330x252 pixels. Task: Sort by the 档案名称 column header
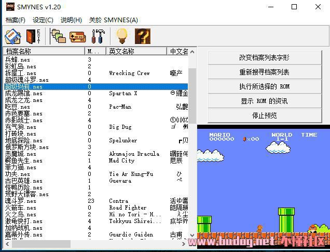coord(44,51)
